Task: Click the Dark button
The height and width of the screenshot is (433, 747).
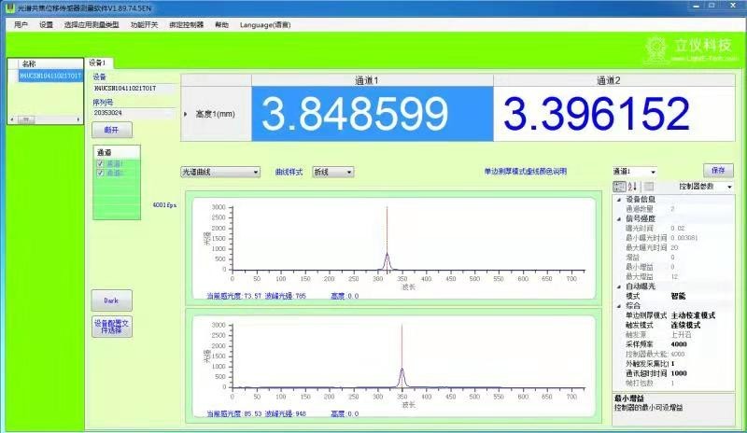Action: pyautogui.click(x=111, y=300)
